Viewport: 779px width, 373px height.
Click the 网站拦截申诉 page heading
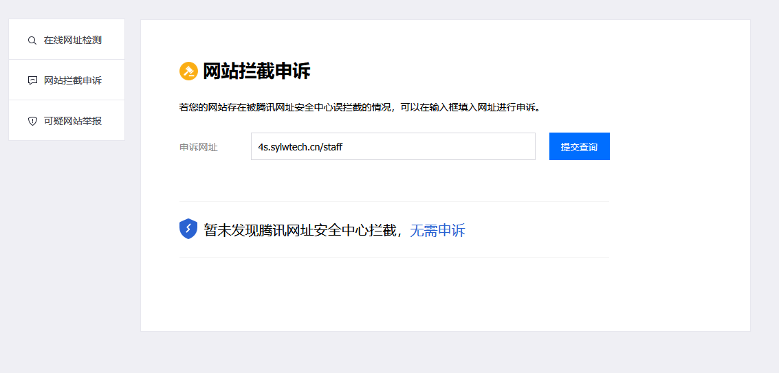tap(257, 71)
